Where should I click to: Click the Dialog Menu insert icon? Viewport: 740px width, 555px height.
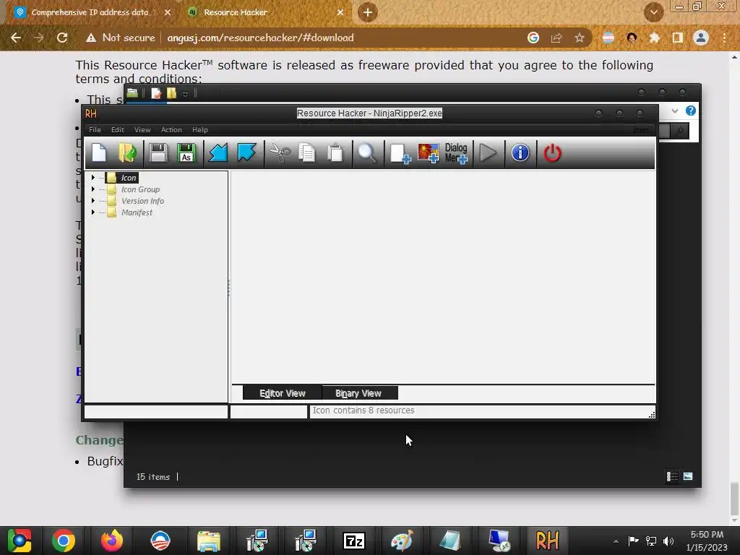pyautogui.click(x=456, y=153)
